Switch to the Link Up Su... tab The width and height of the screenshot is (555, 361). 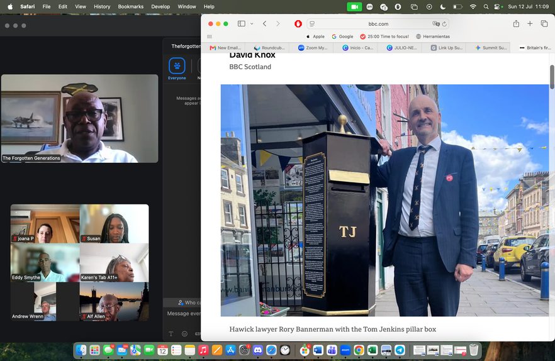444,48
